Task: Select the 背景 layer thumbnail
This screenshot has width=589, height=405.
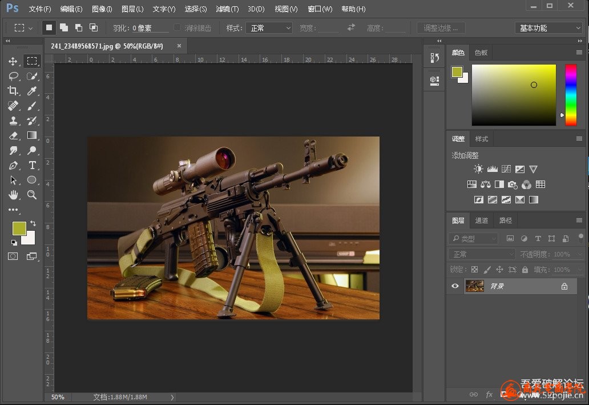Action: click(474, 286)
